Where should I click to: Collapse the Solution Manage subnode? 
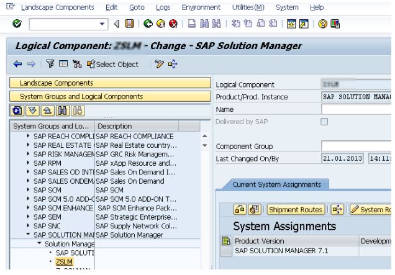[39, 243]
